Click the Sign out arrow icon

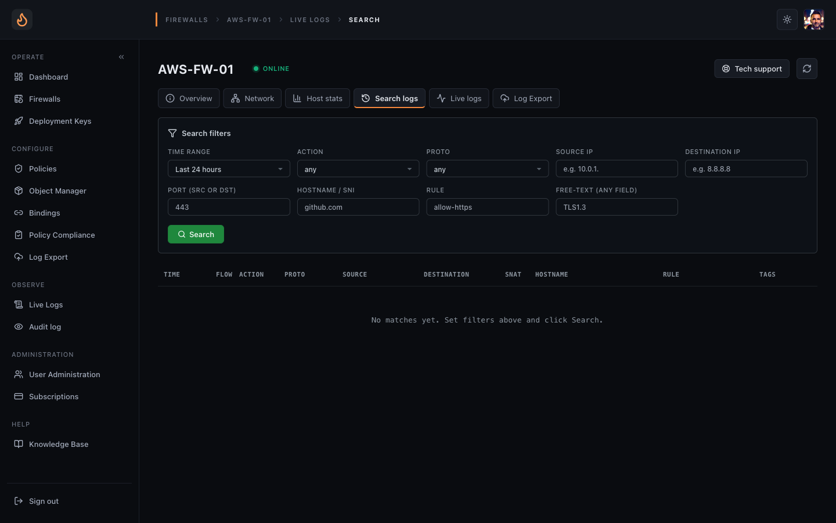tap(19, 501)
